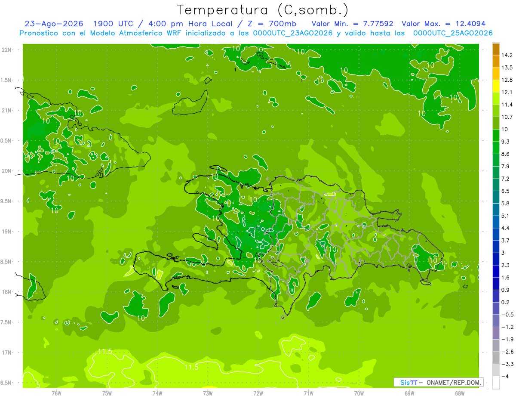Click the 8.5N latitude axis label
Viewport: 516px width, 399px height.
point(6,262)
